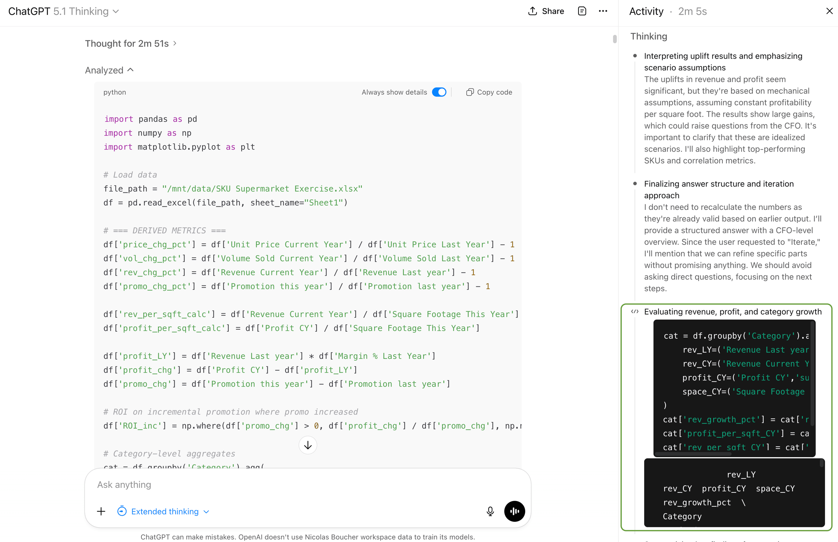
Task: Click the horizontal scrollbar under groupby code
Action: 693,454
